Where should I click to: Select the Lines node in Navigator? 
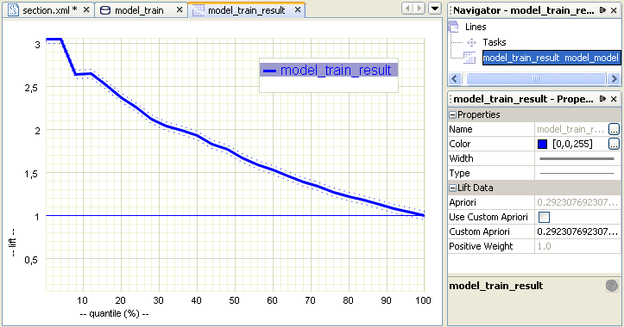click(476, 27)
